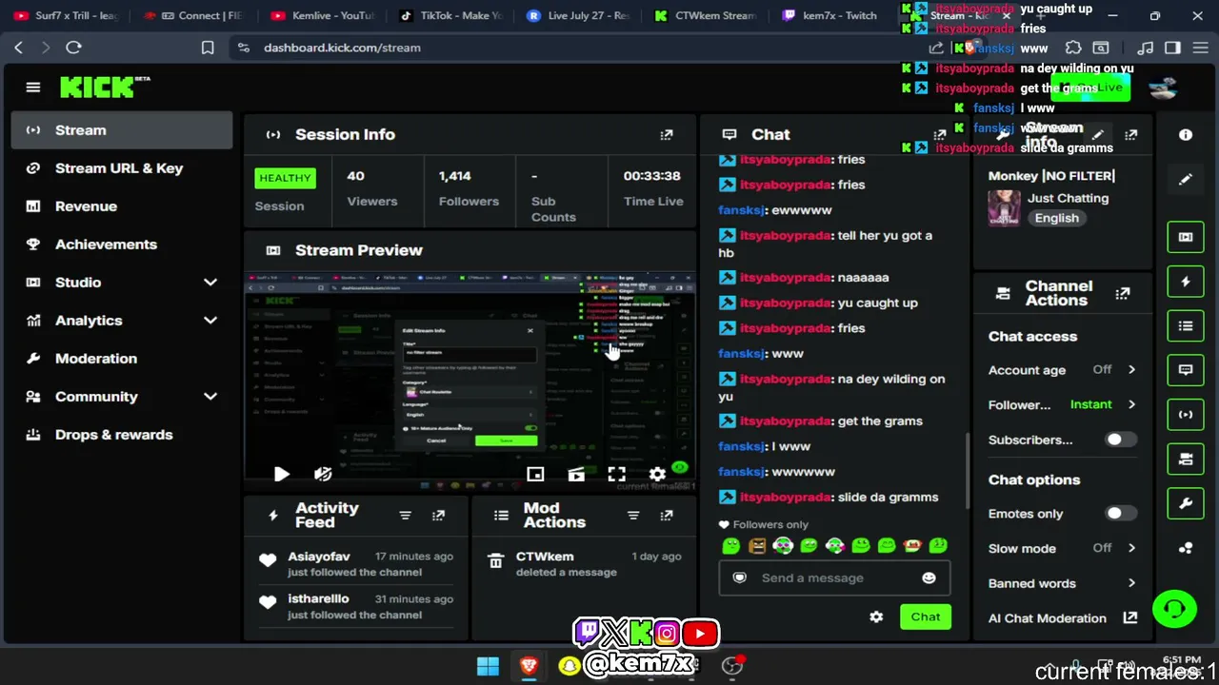Pop out the Activity Feed panel
1219x685 pixels.
point(438,516)
